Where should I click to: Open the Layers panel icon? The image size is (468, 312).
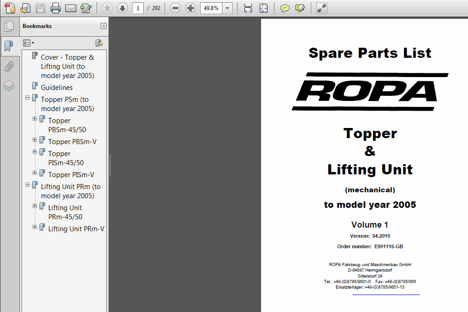point(9,86)
